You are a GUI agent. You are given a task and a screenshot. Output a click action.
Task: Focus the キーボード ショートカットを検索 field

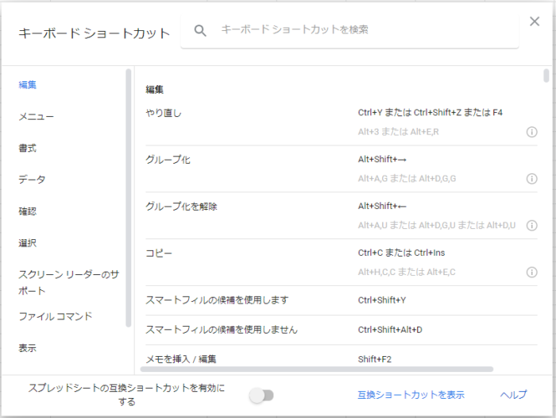[357, 30]
